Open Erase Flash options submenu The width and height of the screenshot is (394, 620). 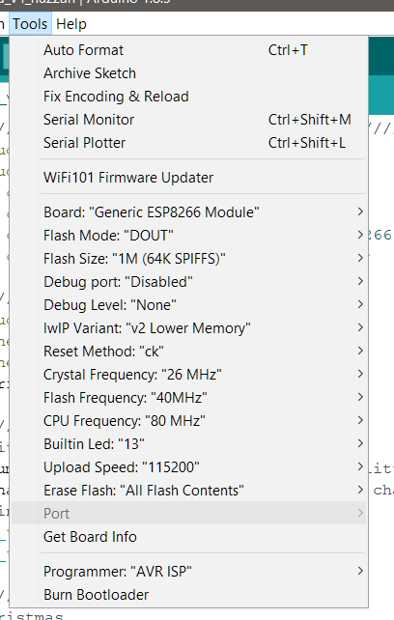(x=188, y=491)
